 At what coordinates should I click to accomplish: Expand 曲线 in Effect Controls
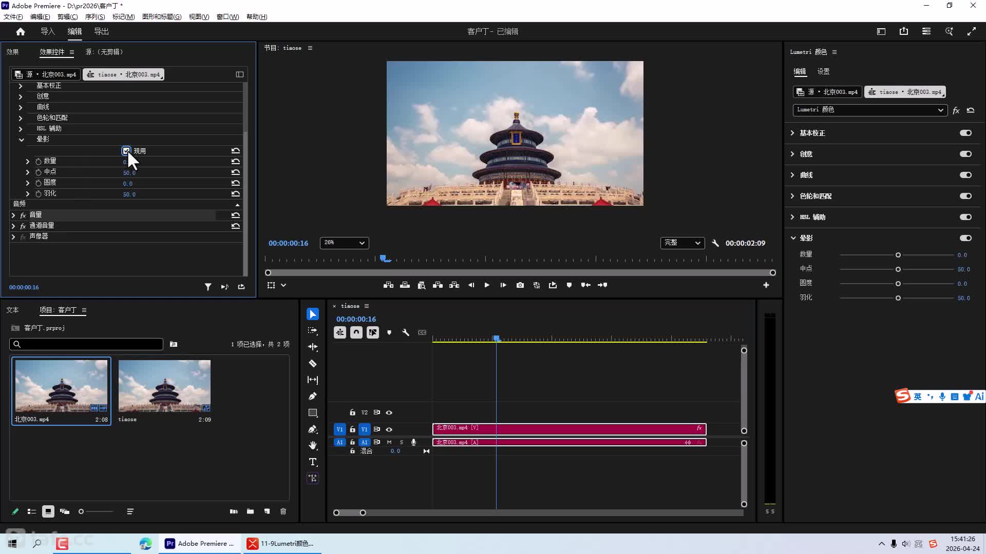click(21, 107)
